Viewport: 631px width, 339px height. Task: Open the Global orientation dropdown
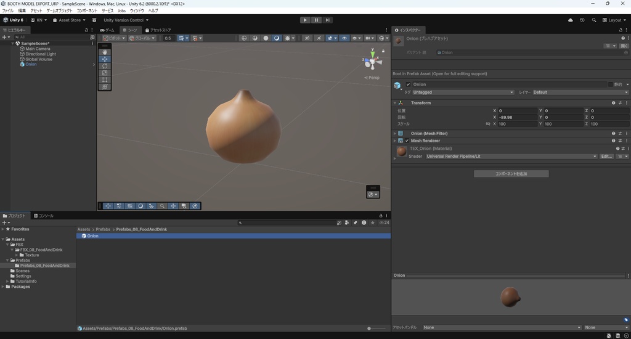coord(142,38)
